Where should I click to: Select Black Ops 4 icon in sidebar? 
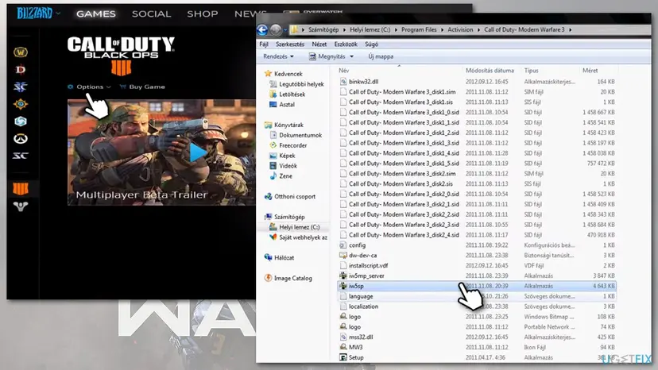[x=21, y=189]
